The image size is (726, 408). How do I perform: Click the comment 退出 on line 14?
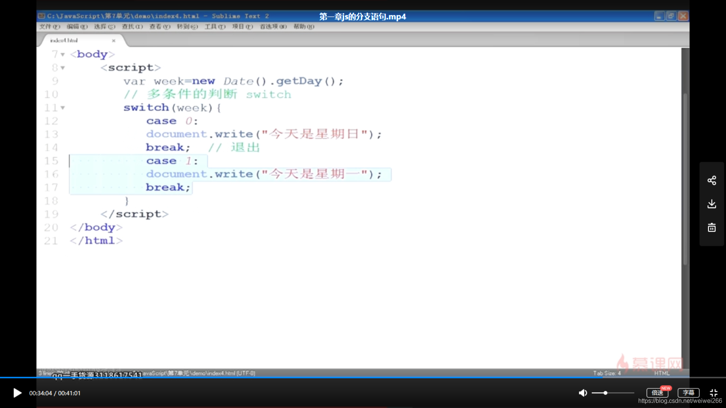[x=245, y=147]
